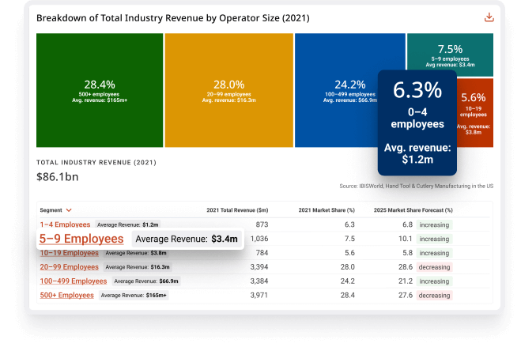Open the 500+ Employees segment link
Screen dimensions: 521x347
[x=66, y=295]
